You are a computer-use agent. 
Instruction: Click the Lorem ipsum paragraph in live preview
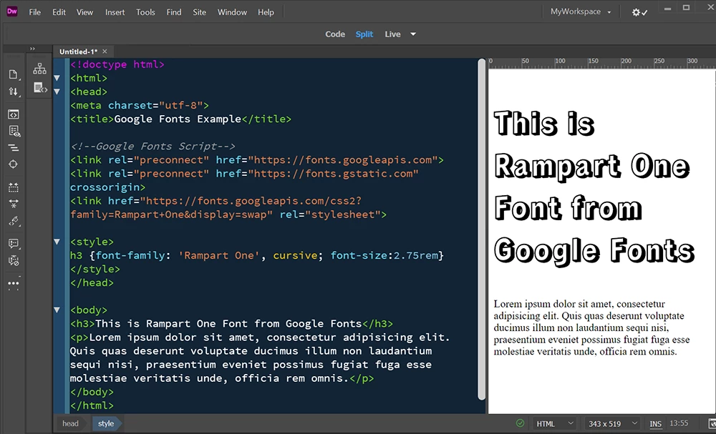tap(591, 327)
